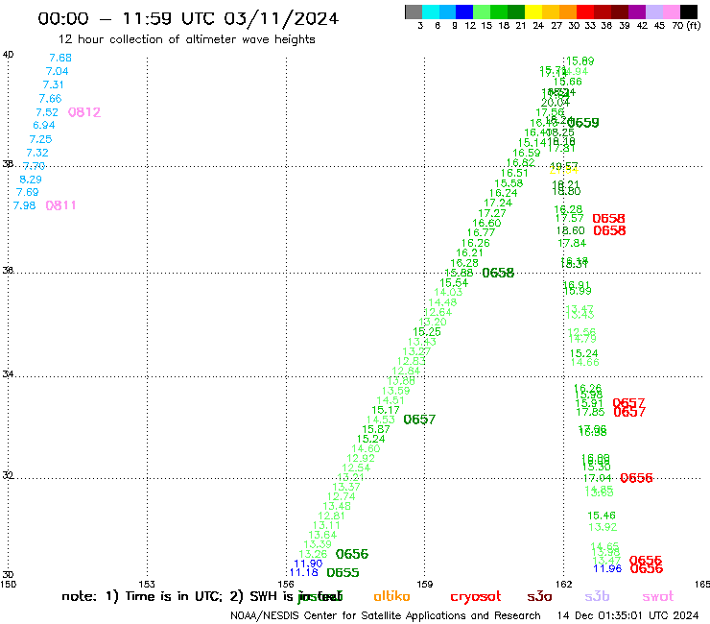Click the wave height value '15.17'
The image size is (710, 624).
[x=386, y=410]
